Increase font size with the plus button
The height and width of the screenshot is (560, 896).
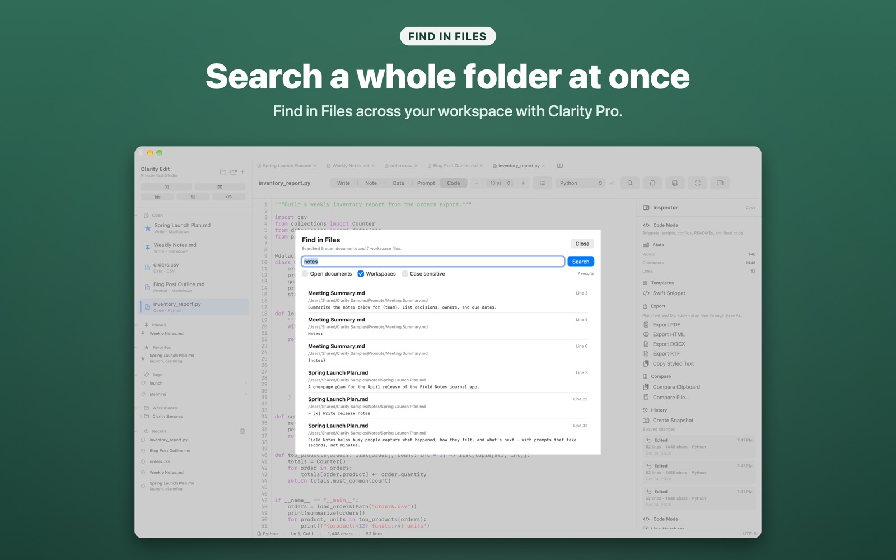pos(523,183)
